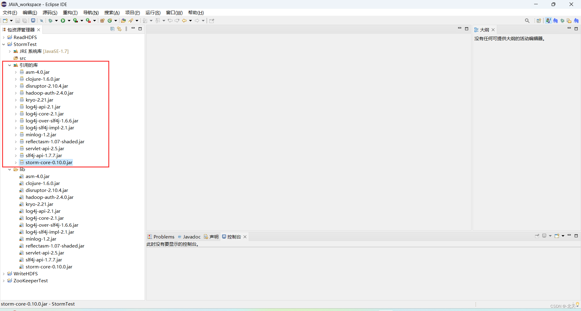Open the 编辑(E) menu
Image resolution: width=581 pixels, height=311 pixels.
[x=30, y=12]
